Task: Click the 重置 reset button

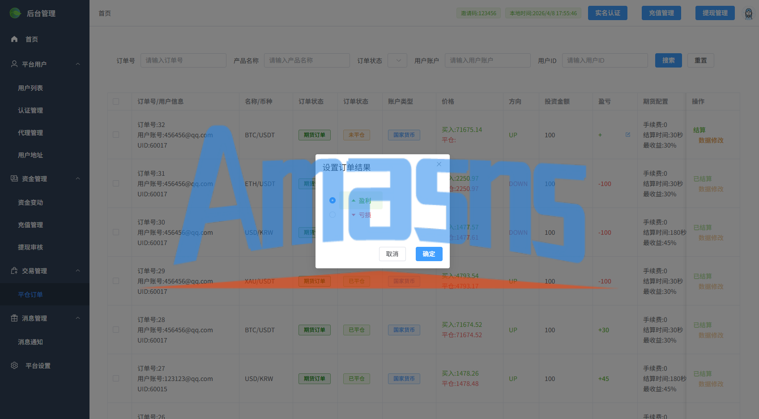Action: point(701,60)
